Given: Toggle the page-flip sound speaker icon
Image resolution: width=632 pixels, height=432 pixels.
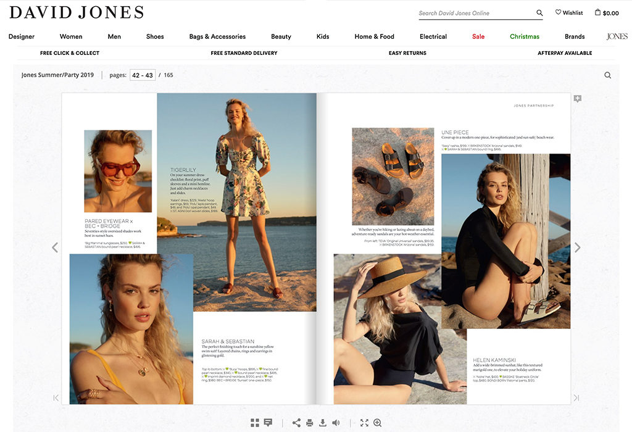Looking at the screenshot, I should pyautogui.click(x=336, y=422).
